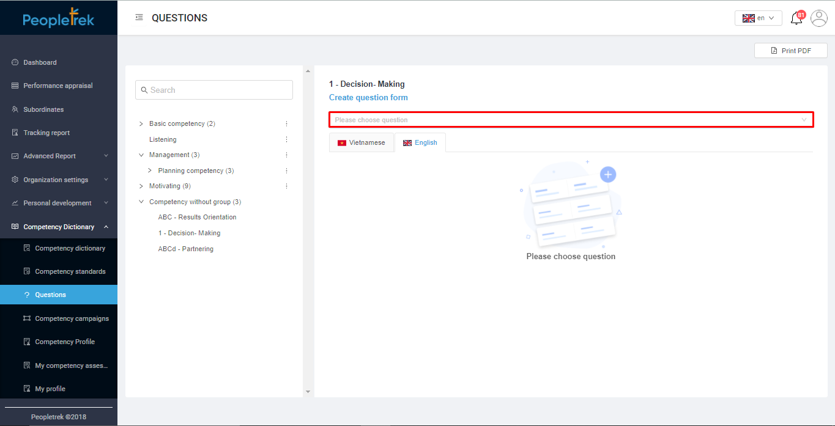The height and width of the screenshot is (426, 835).
Task: Expand the Planning competency node
Action: pyautogui.click(x=150, y=171)
